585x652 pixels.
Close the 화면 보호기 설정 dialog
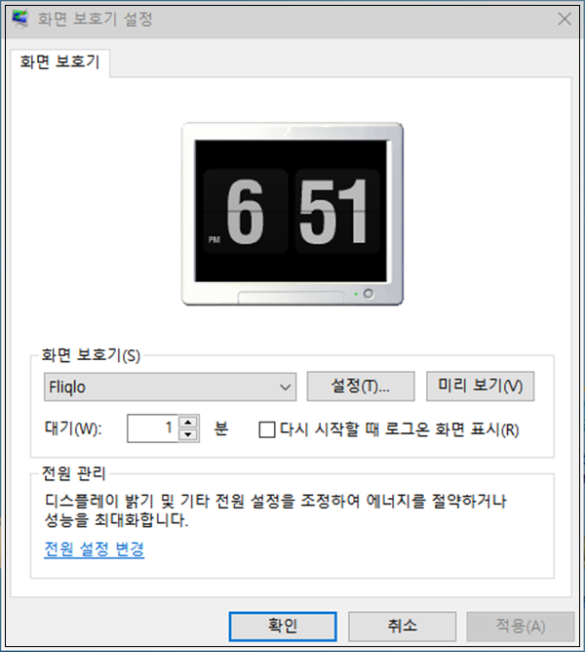pos(565,19)
